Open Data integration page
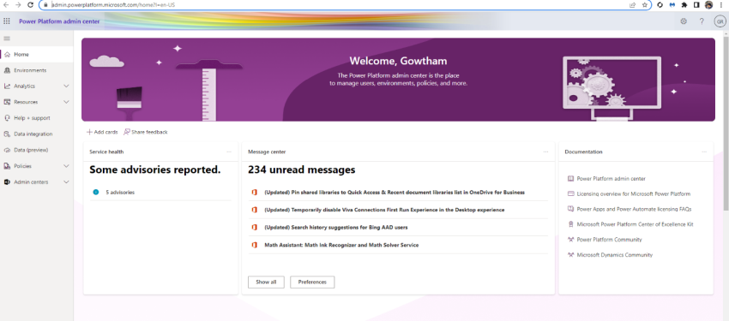The image size is (729, 321). [37, 134]
